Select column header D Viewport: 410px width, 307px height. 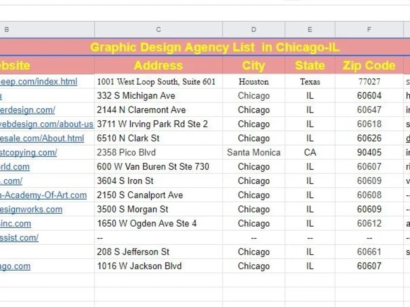pos(253,29)
